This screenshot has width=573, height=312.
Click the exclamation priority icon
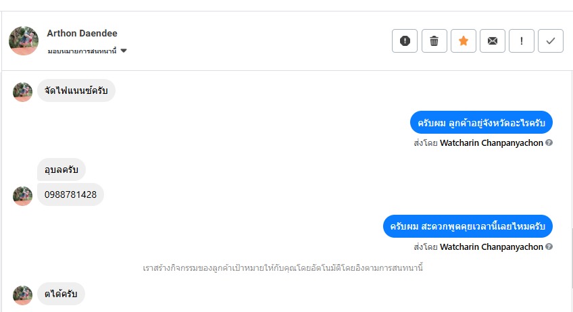522,41
